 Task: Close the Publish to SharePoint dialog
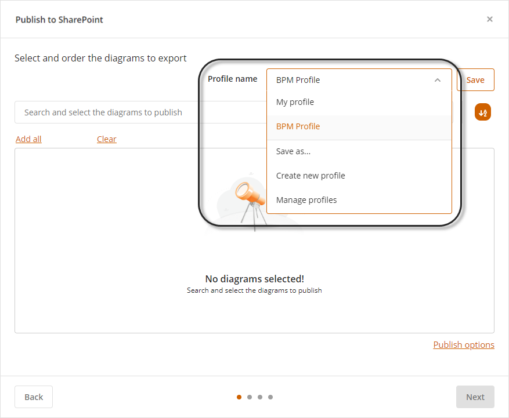[490, 19]
